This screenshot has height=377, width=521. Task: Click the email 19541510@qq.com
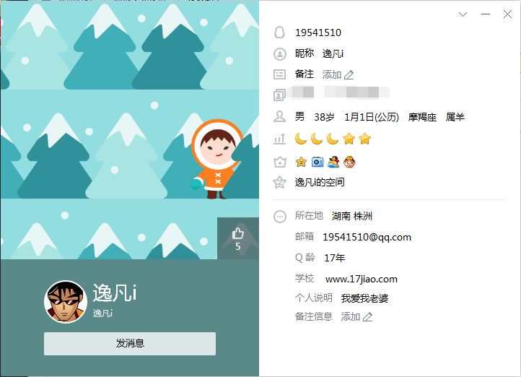(367, 237)
